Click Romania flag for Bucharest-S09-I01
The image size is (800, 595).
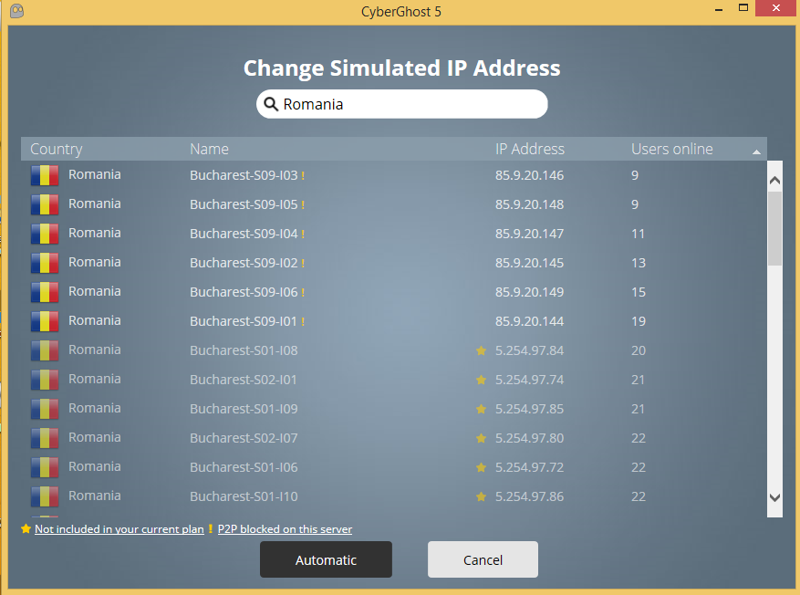pos(45,321)
